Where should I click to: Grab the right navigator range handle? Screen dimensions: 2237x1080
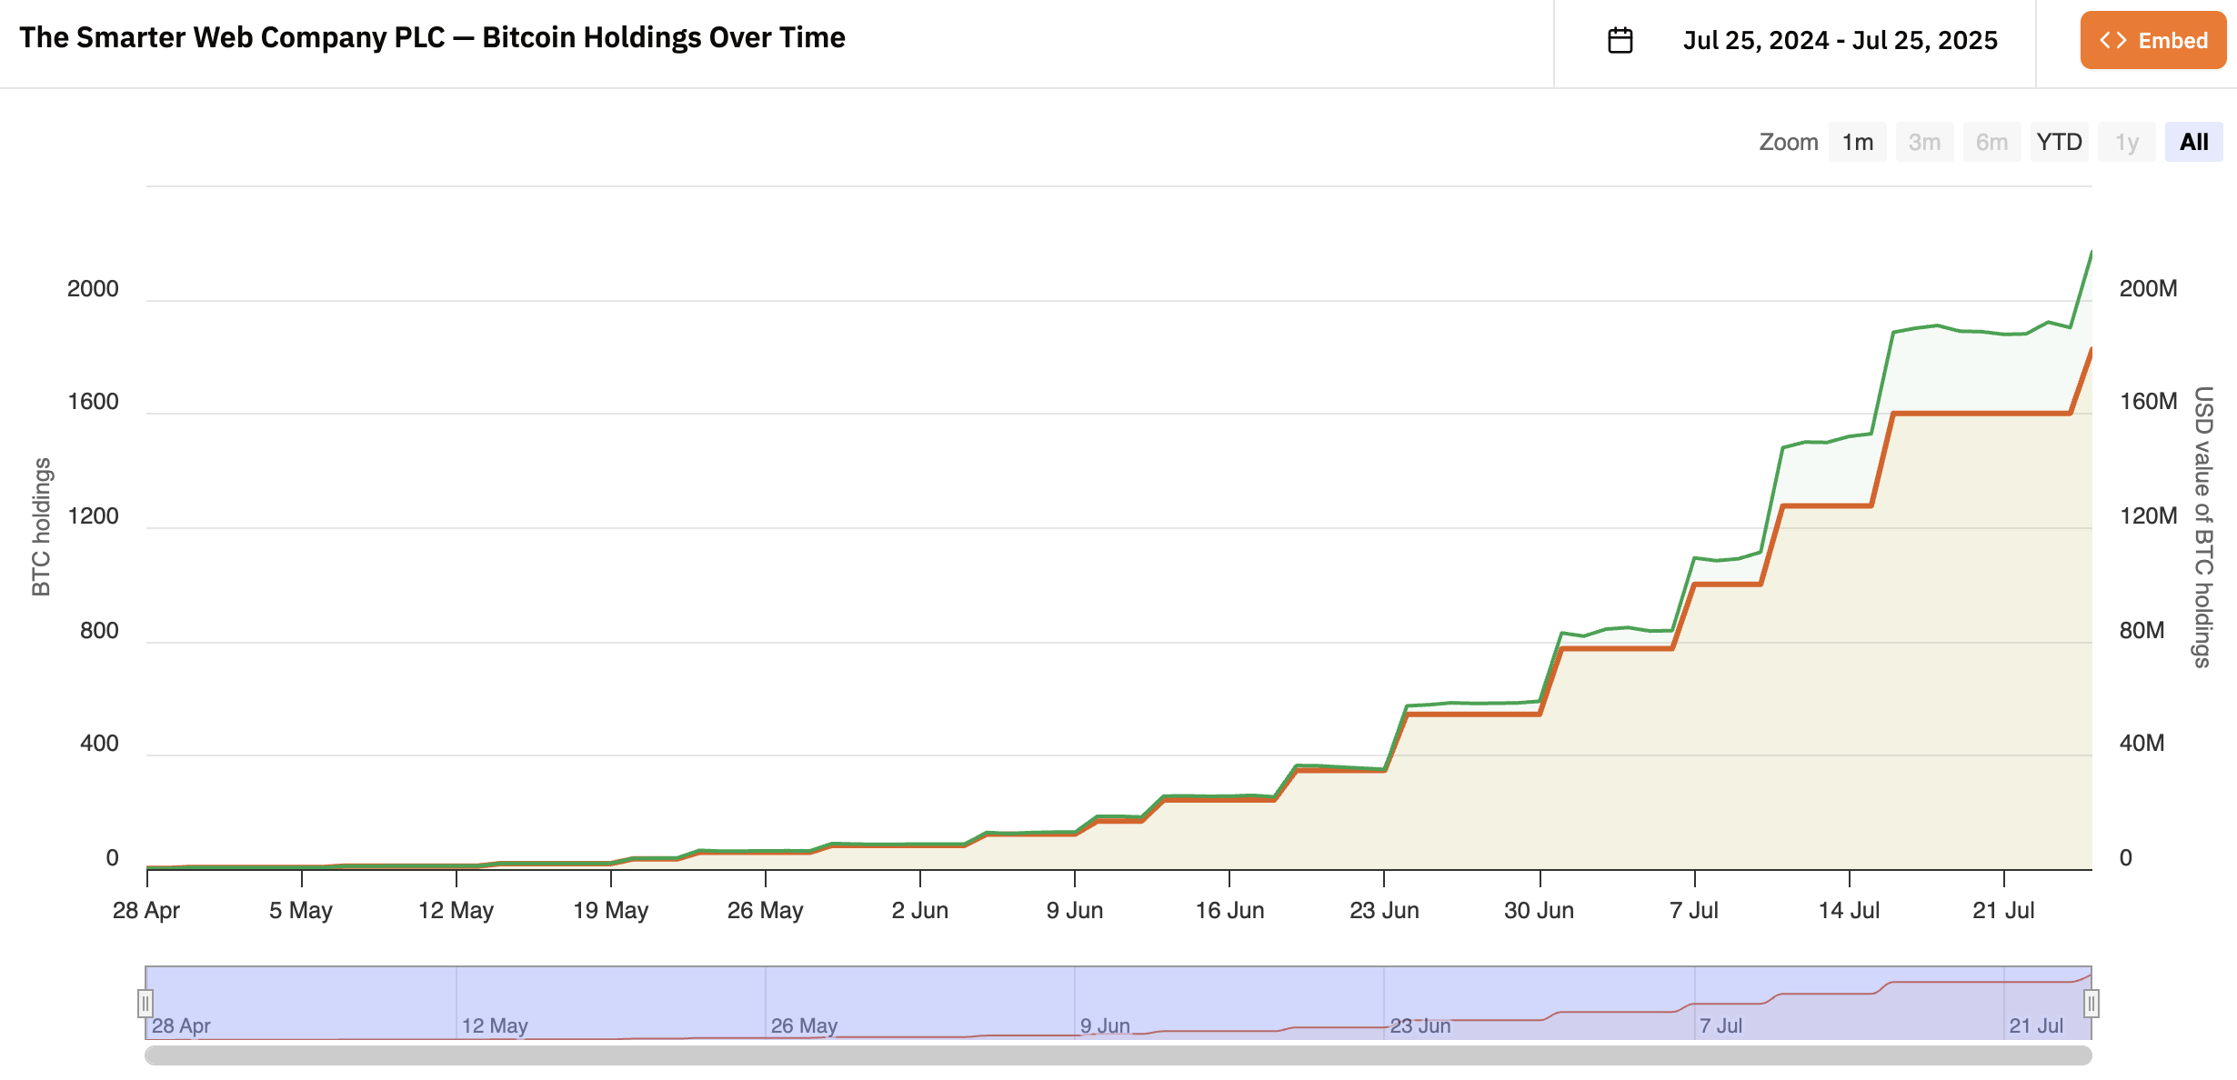click(x=2091, y=1004)
